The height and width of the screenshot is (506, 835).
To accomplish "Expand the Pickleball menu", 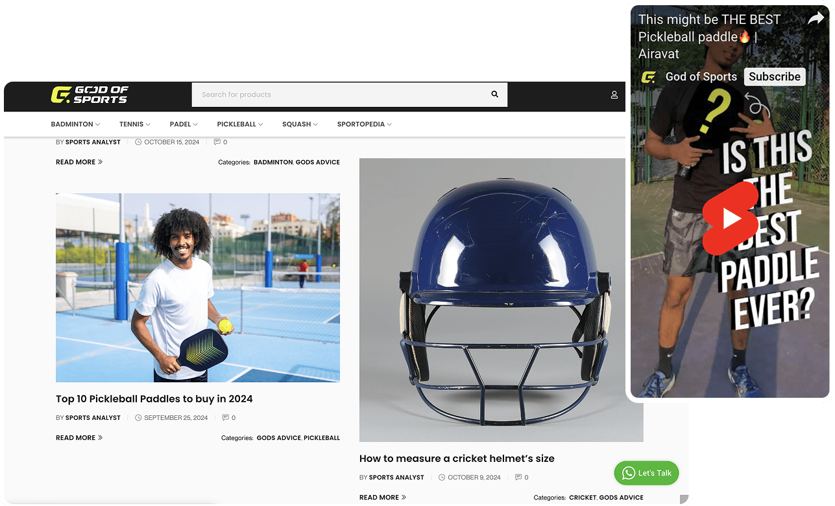I will pos(240,124).
